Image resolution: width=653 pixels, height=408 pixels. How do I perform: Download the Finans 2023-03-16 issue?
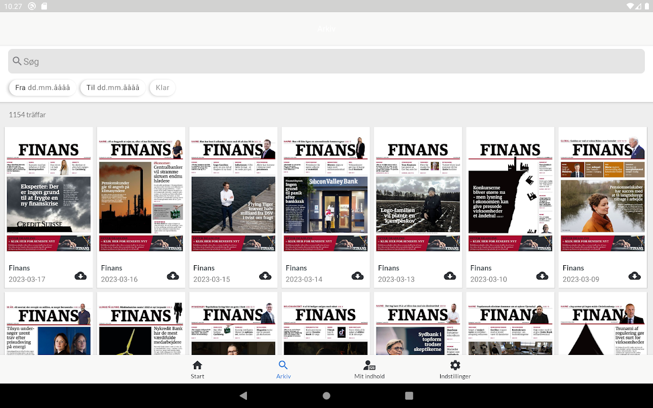point(173,276)
